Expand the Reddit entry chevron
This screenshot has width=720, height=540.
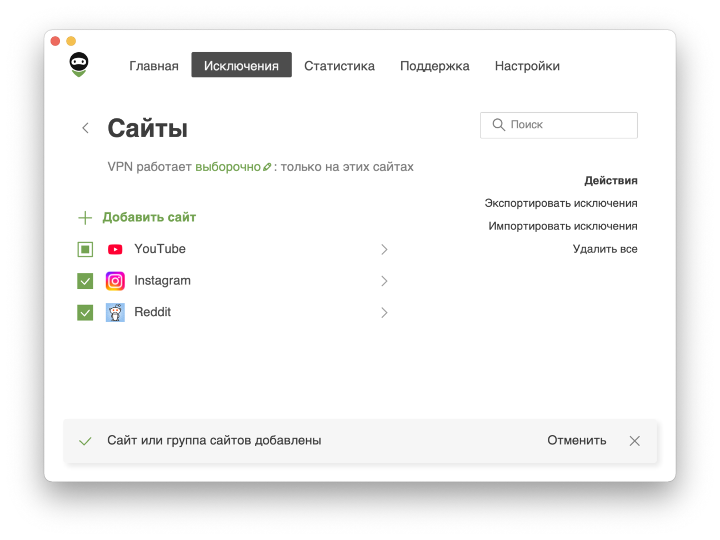(x=384, y=313)
